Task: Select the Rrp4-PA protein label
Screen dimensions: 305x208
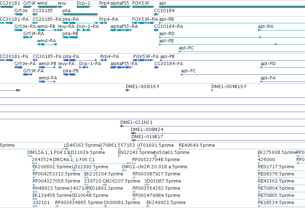Action: (110, 57)
